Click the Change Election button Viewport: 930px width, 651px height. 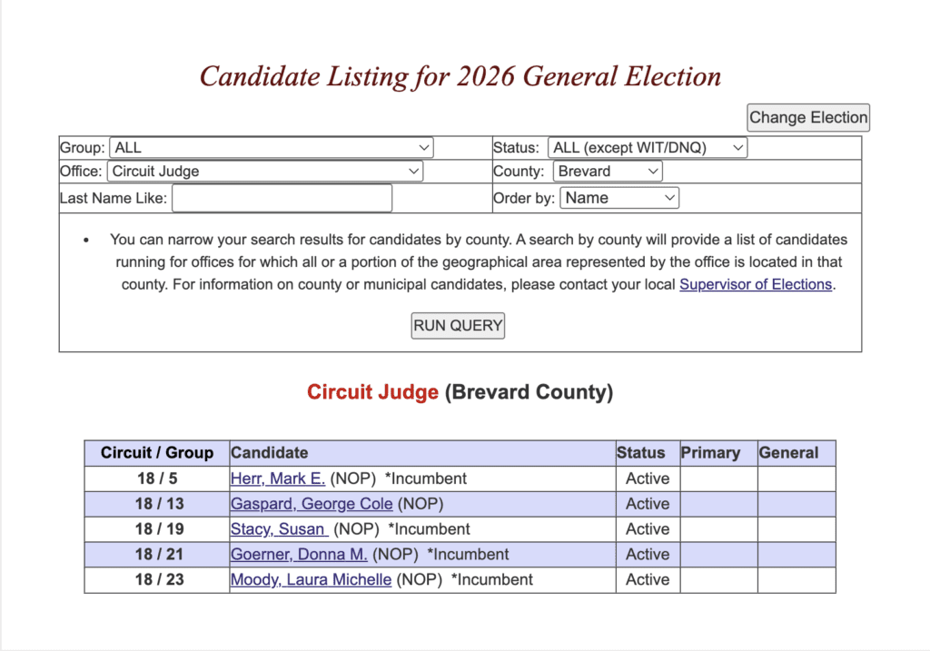808,117
